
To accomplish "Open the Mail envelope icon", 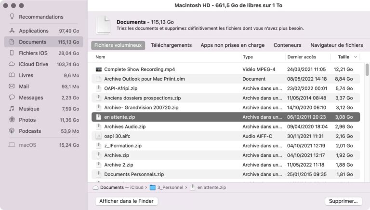I will 12,86.
